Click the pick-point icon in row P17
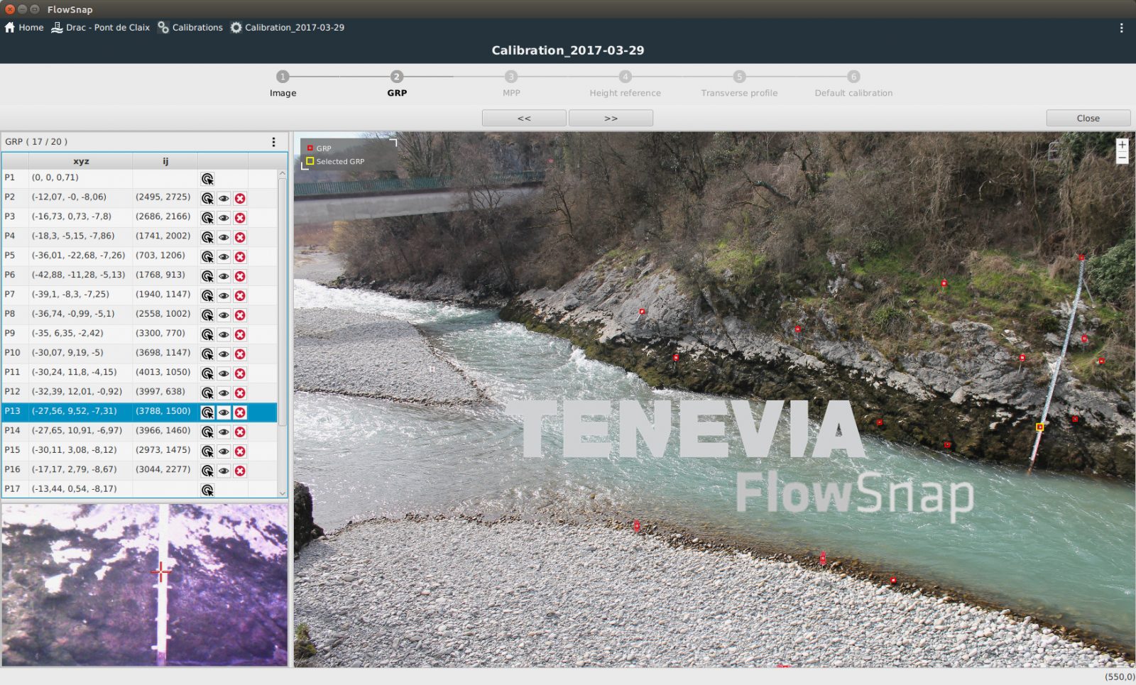 pyautogui.click(x=207, y=490)
